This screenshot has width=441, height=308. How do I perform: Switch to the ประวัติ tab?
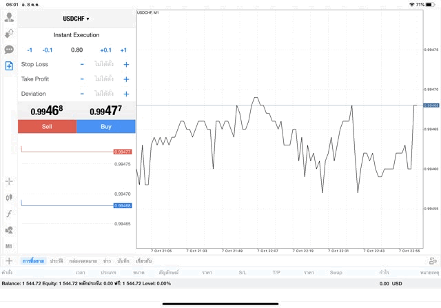tap(56, 261)
